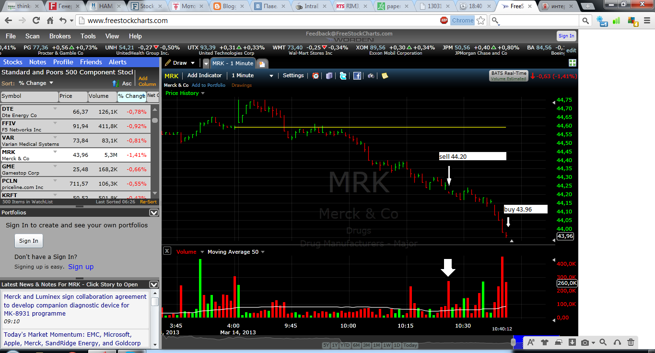Click the alarm clock alert icon

coord(316,76)
